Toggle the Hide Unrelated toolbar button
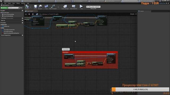This screenshot has width=170, height=95. (x=53, y=7)
